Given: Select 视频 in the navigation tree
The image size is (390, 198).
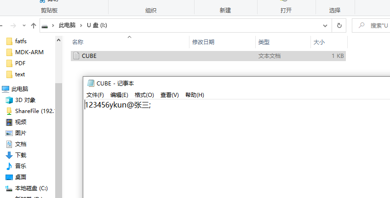Looking at the screenshot, I should tap(21, 122).
